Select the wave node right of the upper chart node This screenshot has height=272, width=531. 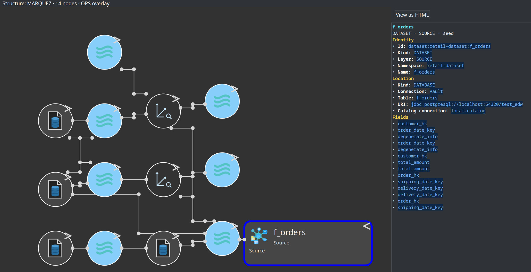tap(222, 101)
